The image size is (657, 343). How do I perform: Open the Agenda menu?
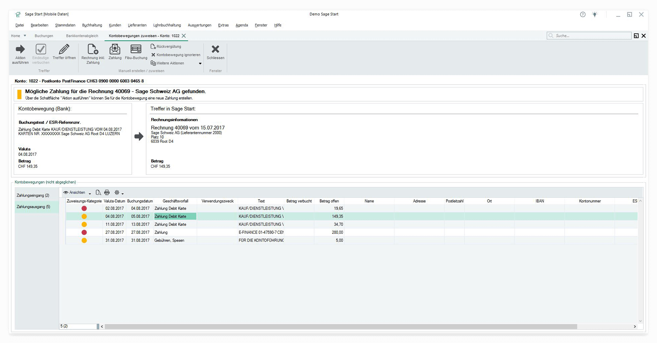click(242, 25)
